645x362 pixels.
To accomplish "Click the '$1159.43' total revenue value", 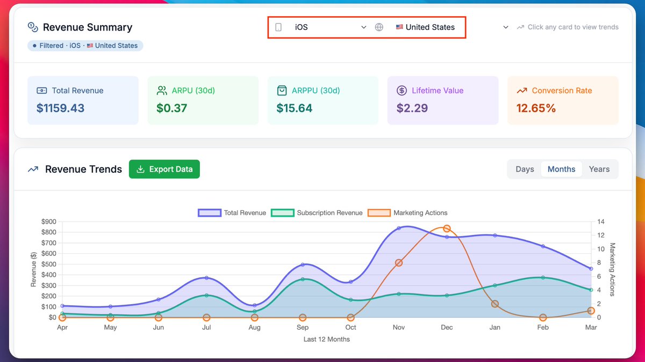I will coord(60,108).
